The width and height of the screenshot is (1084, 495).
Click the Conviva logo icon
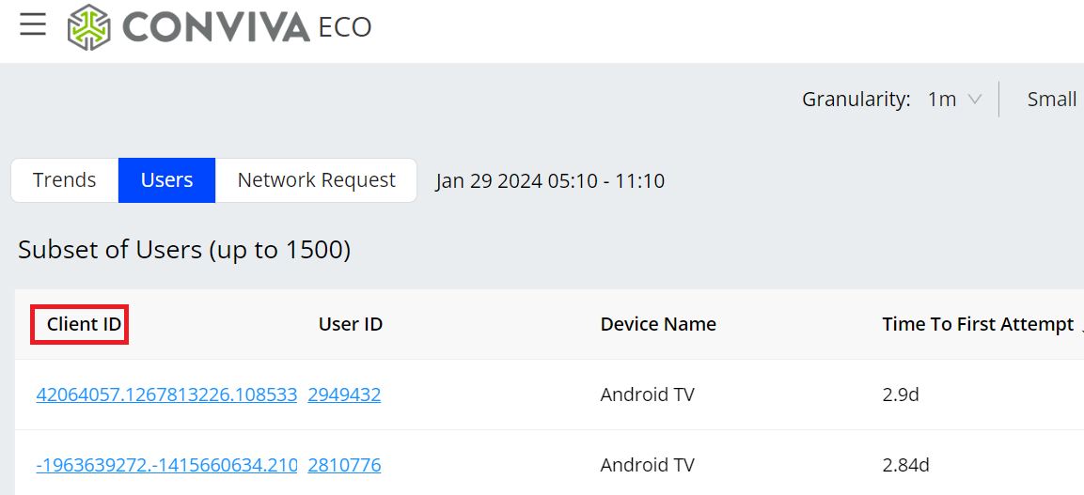click(x=88, y=26)
